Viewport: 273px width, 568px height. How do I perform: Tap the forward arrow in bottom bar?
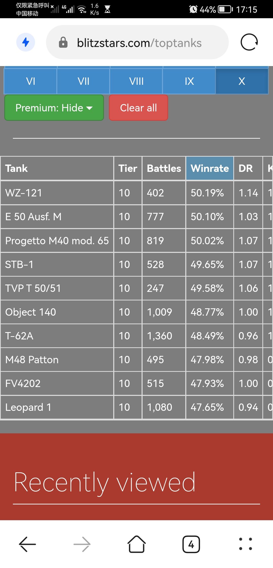[82, 544]
